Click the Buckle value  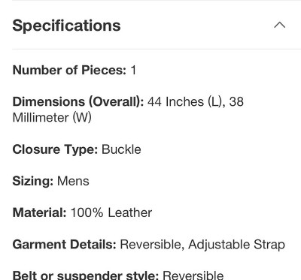pos(121,149)
